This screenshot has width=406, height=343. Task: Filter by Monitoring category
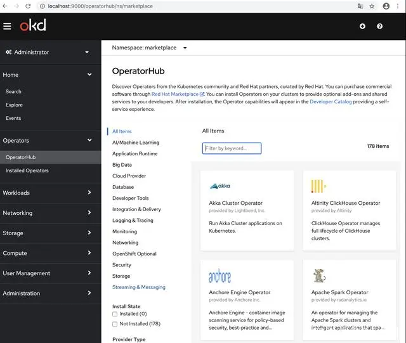[x=124, y=231]
